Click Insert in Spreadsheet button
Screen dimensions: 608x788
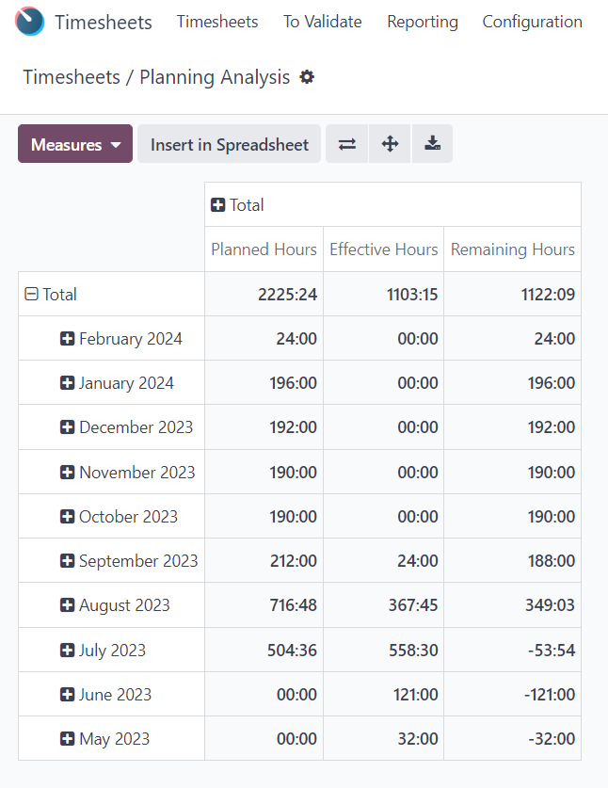[229, 144]
